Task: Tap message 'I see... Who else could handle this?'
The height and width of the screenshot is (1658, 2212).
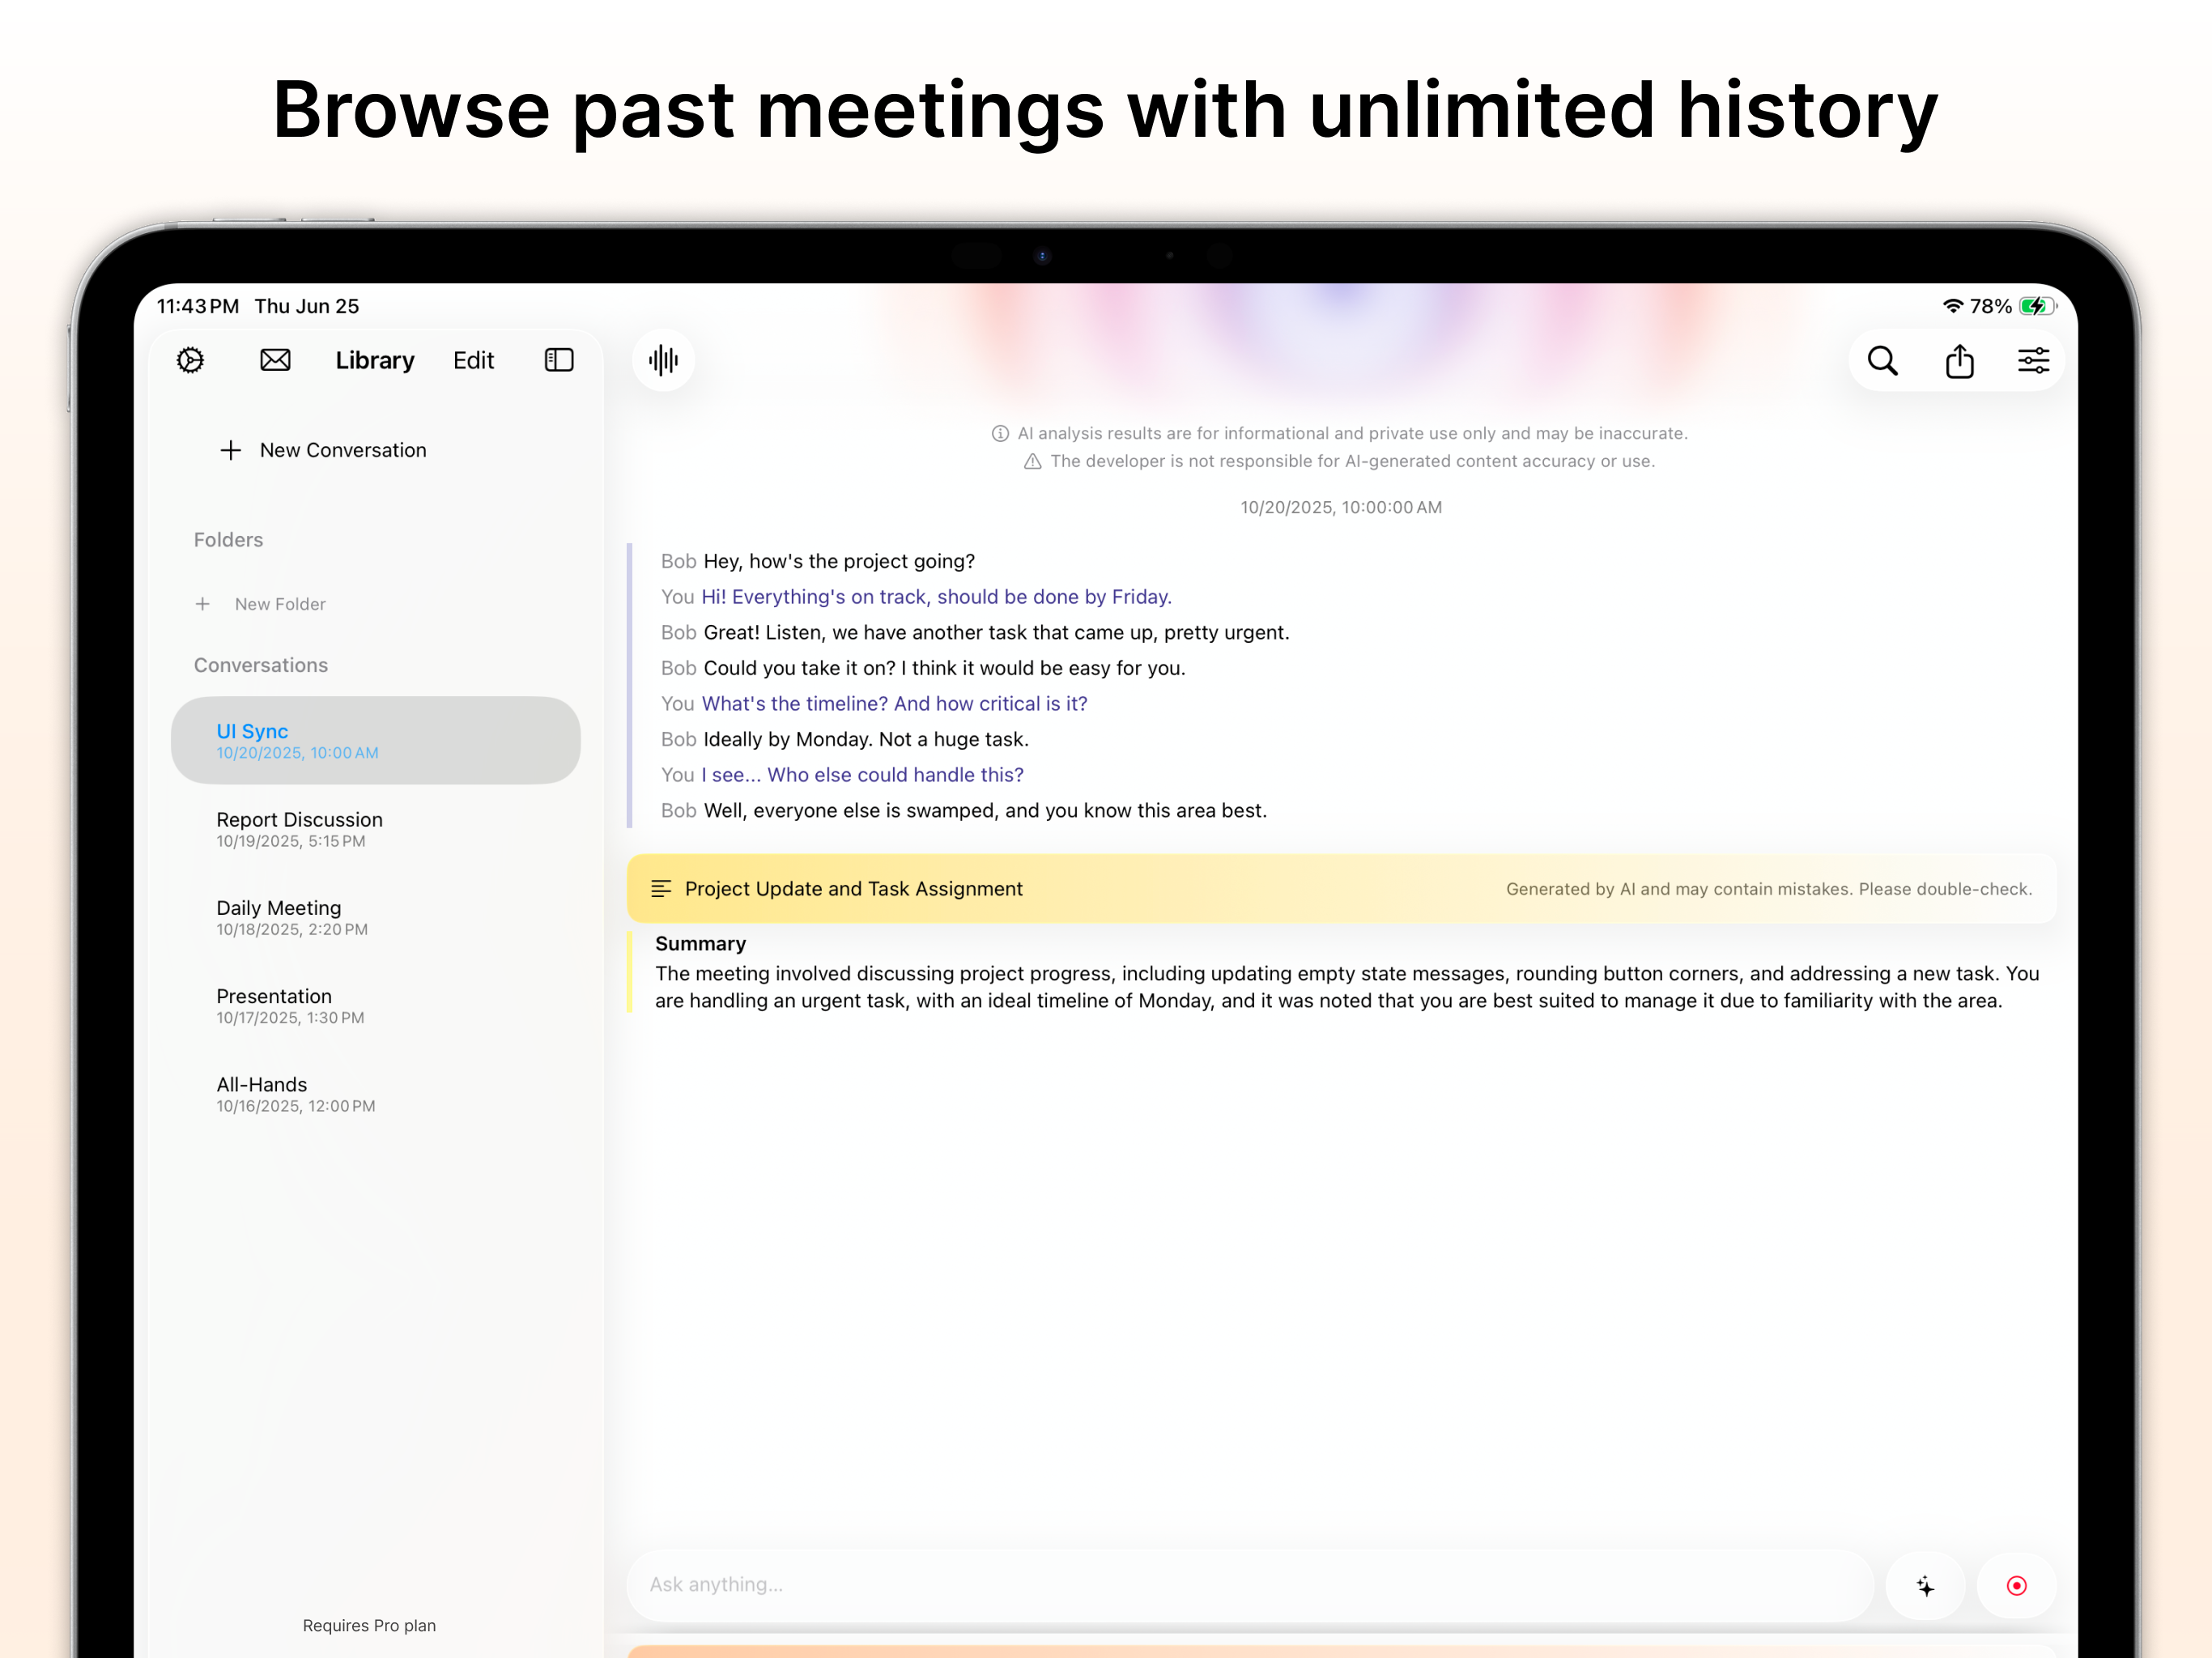Action: click(x=862, y=775)
